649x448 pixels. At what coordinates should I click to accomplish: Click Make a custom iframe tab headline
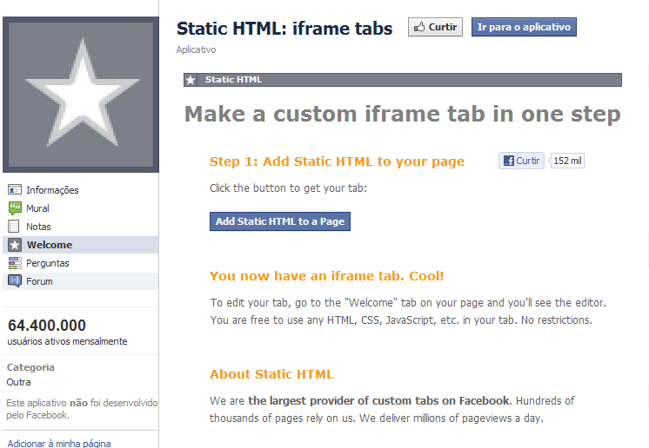tap(402, 114)
